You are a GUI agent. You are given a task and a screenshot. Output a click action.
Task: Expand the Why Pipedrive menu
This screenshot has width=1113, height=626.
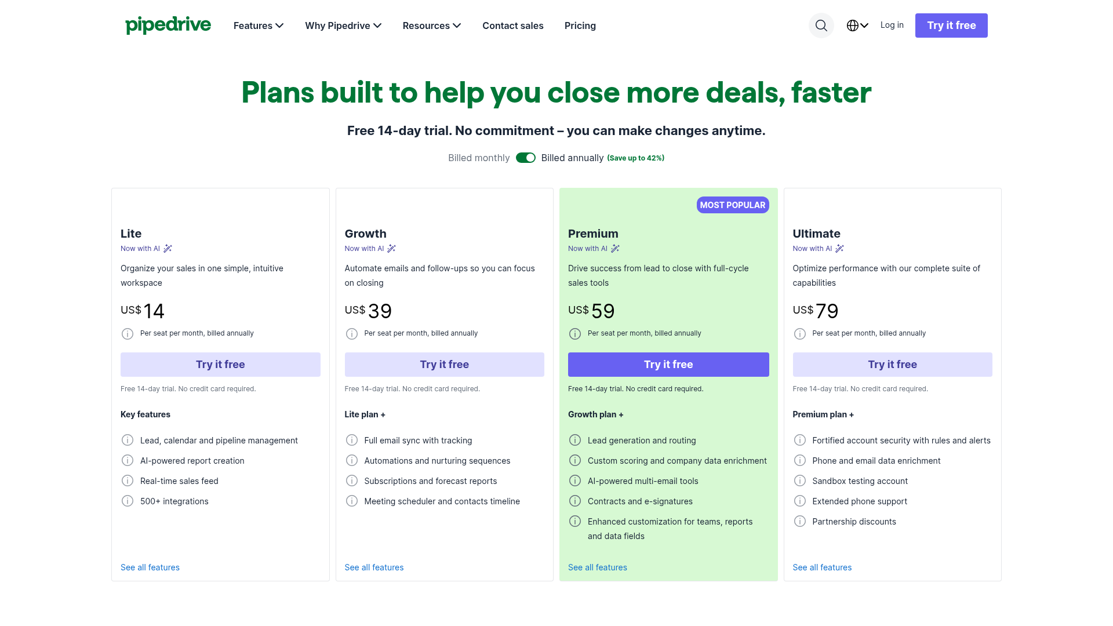(343, 26)
